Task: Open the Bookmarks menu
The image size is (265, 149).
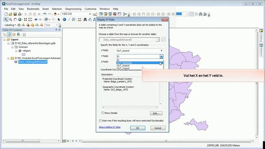Action: 33,9
